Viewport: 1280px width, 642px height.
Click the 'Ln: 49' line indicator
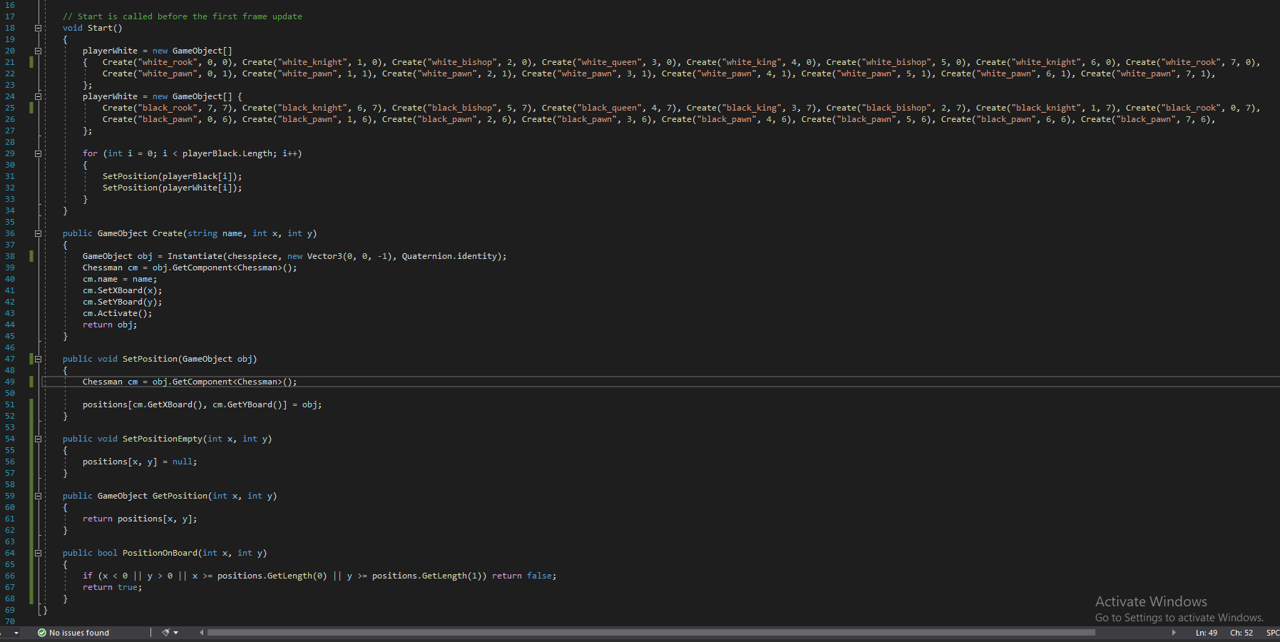click(x=1207, y=633)
